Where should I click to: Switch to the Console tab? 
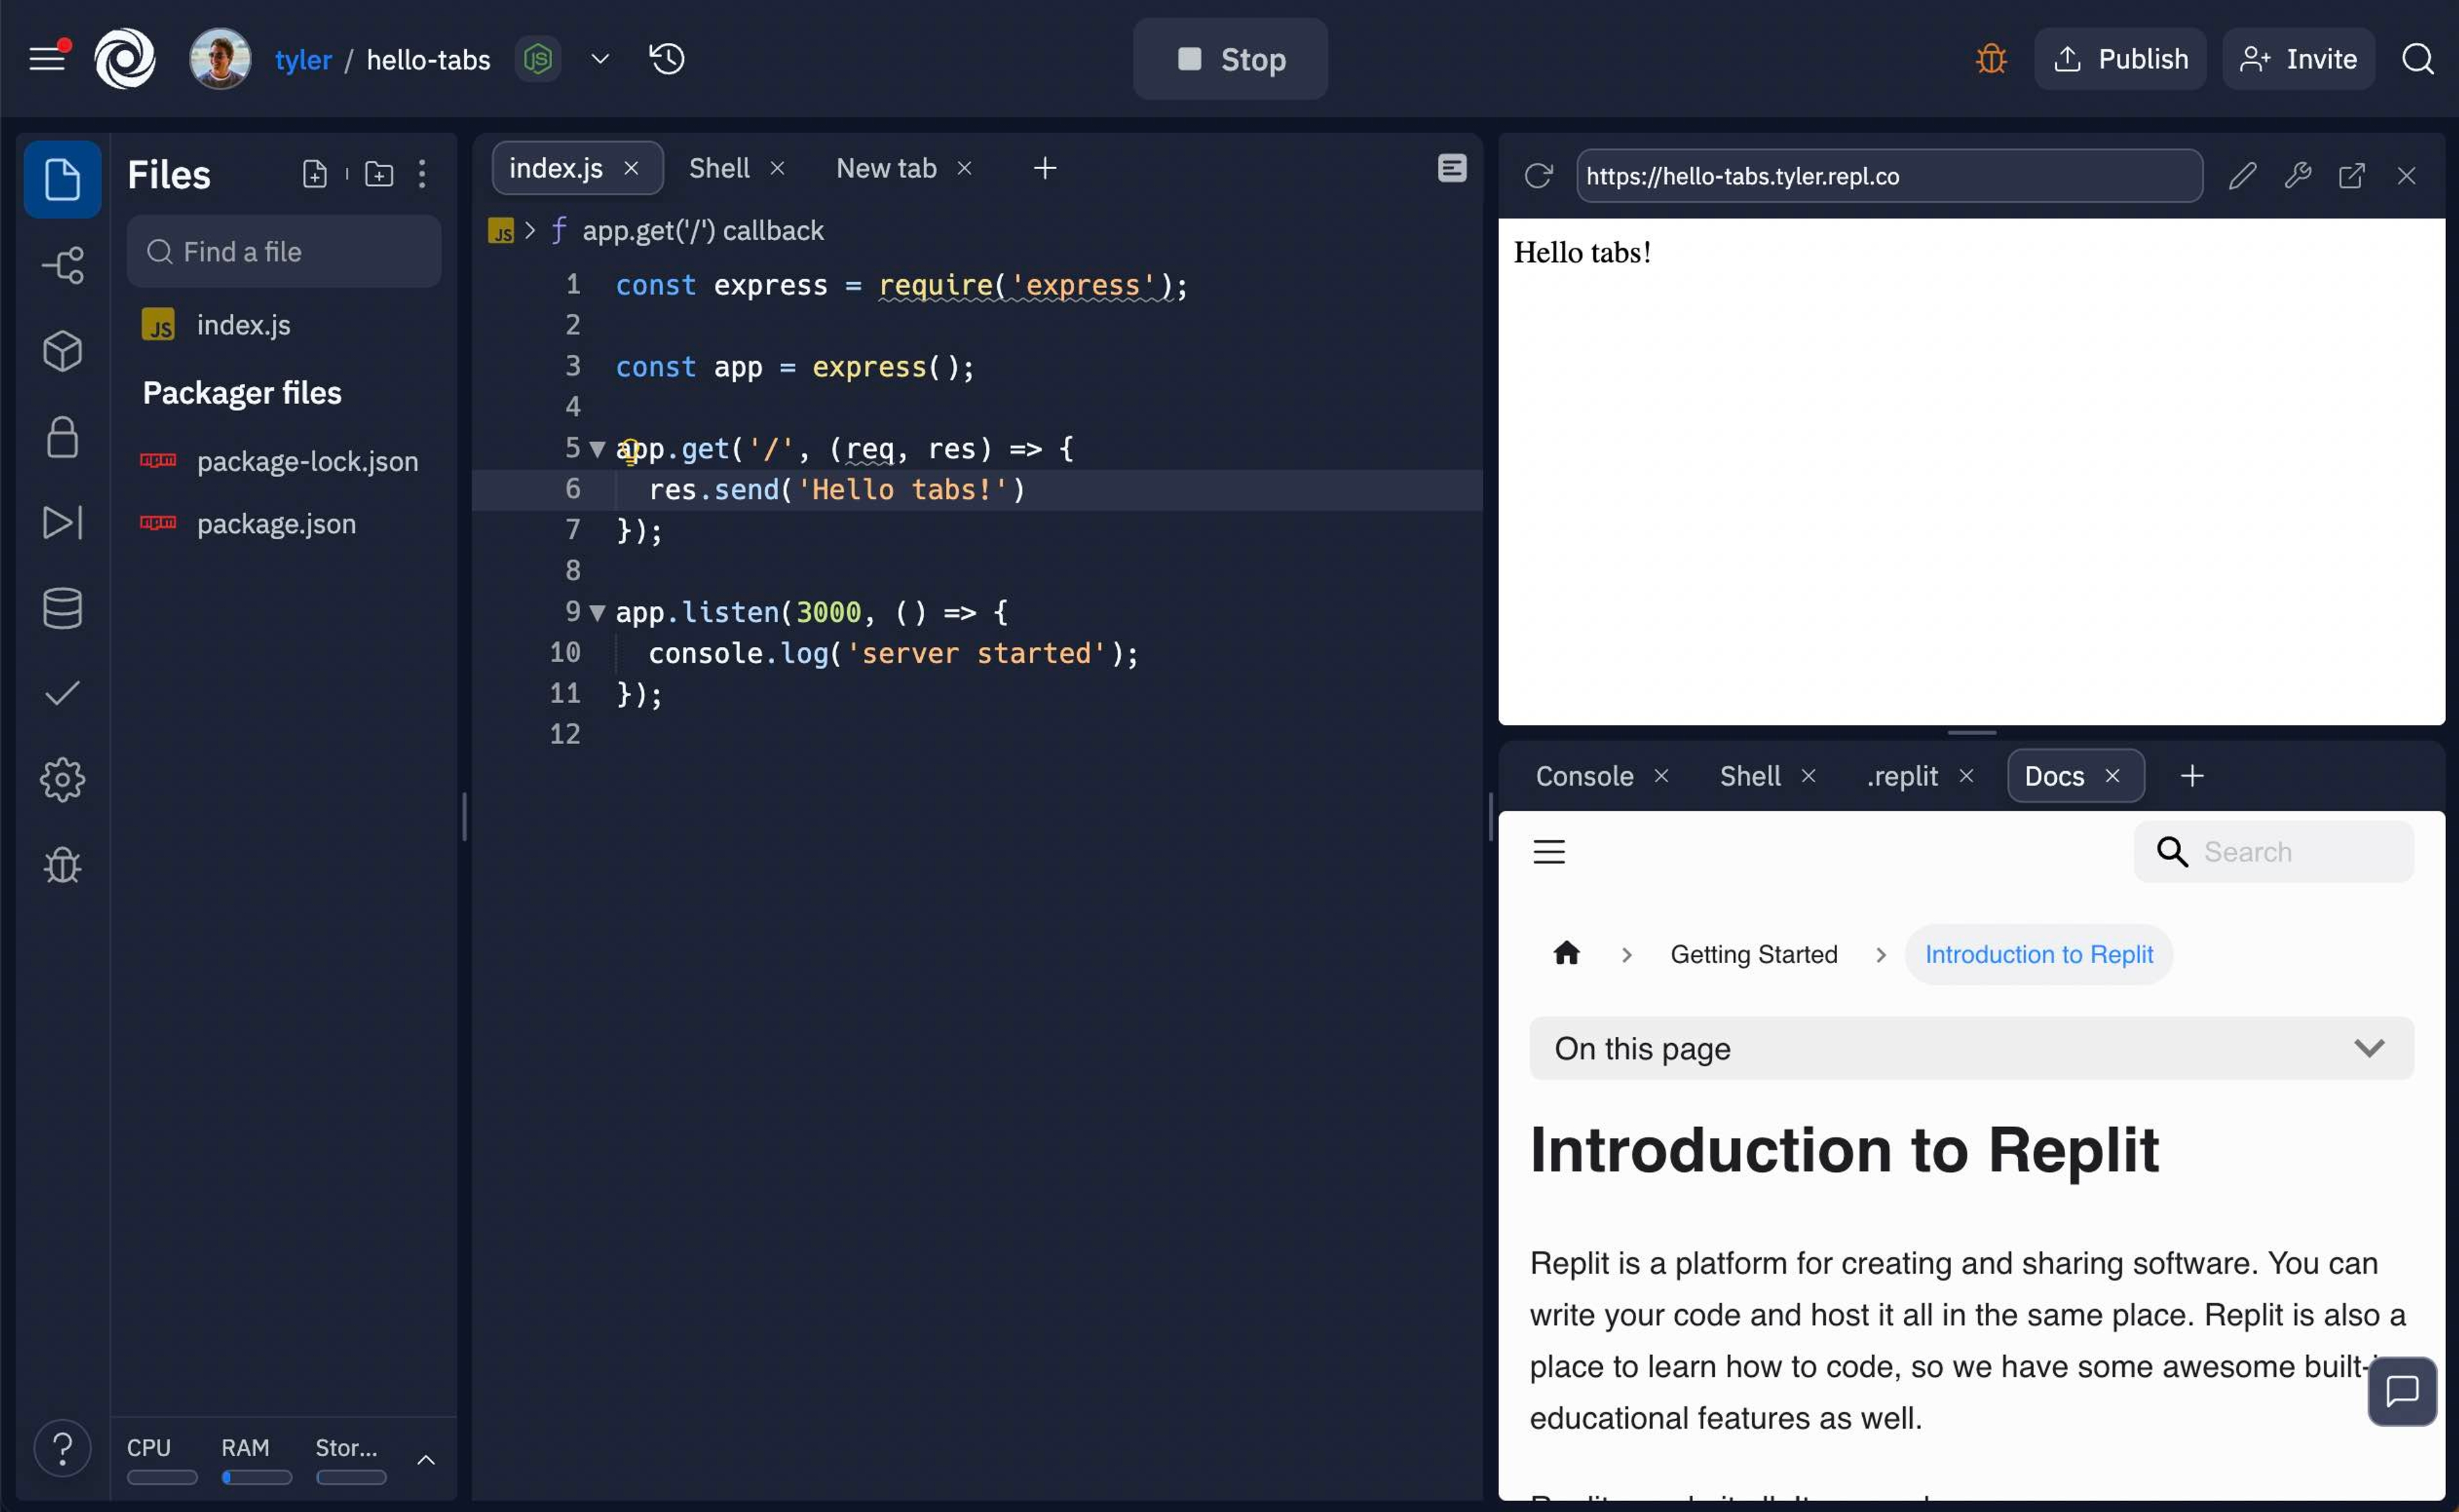click(x=1584, y=776)
